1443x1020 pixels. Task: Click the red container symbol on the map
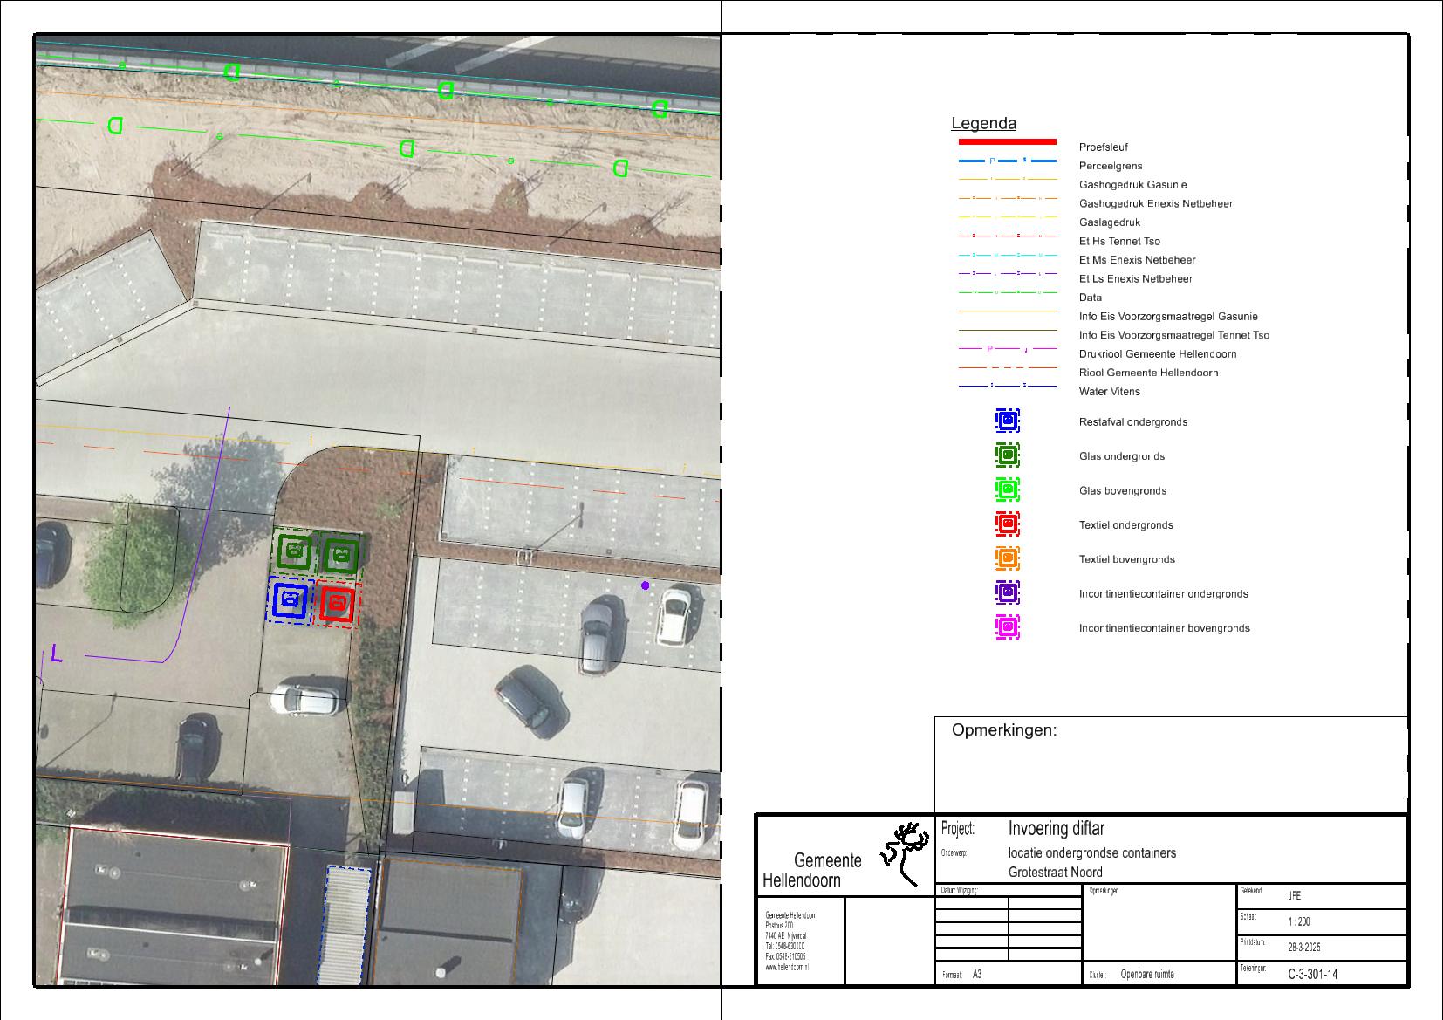point(337,603)
